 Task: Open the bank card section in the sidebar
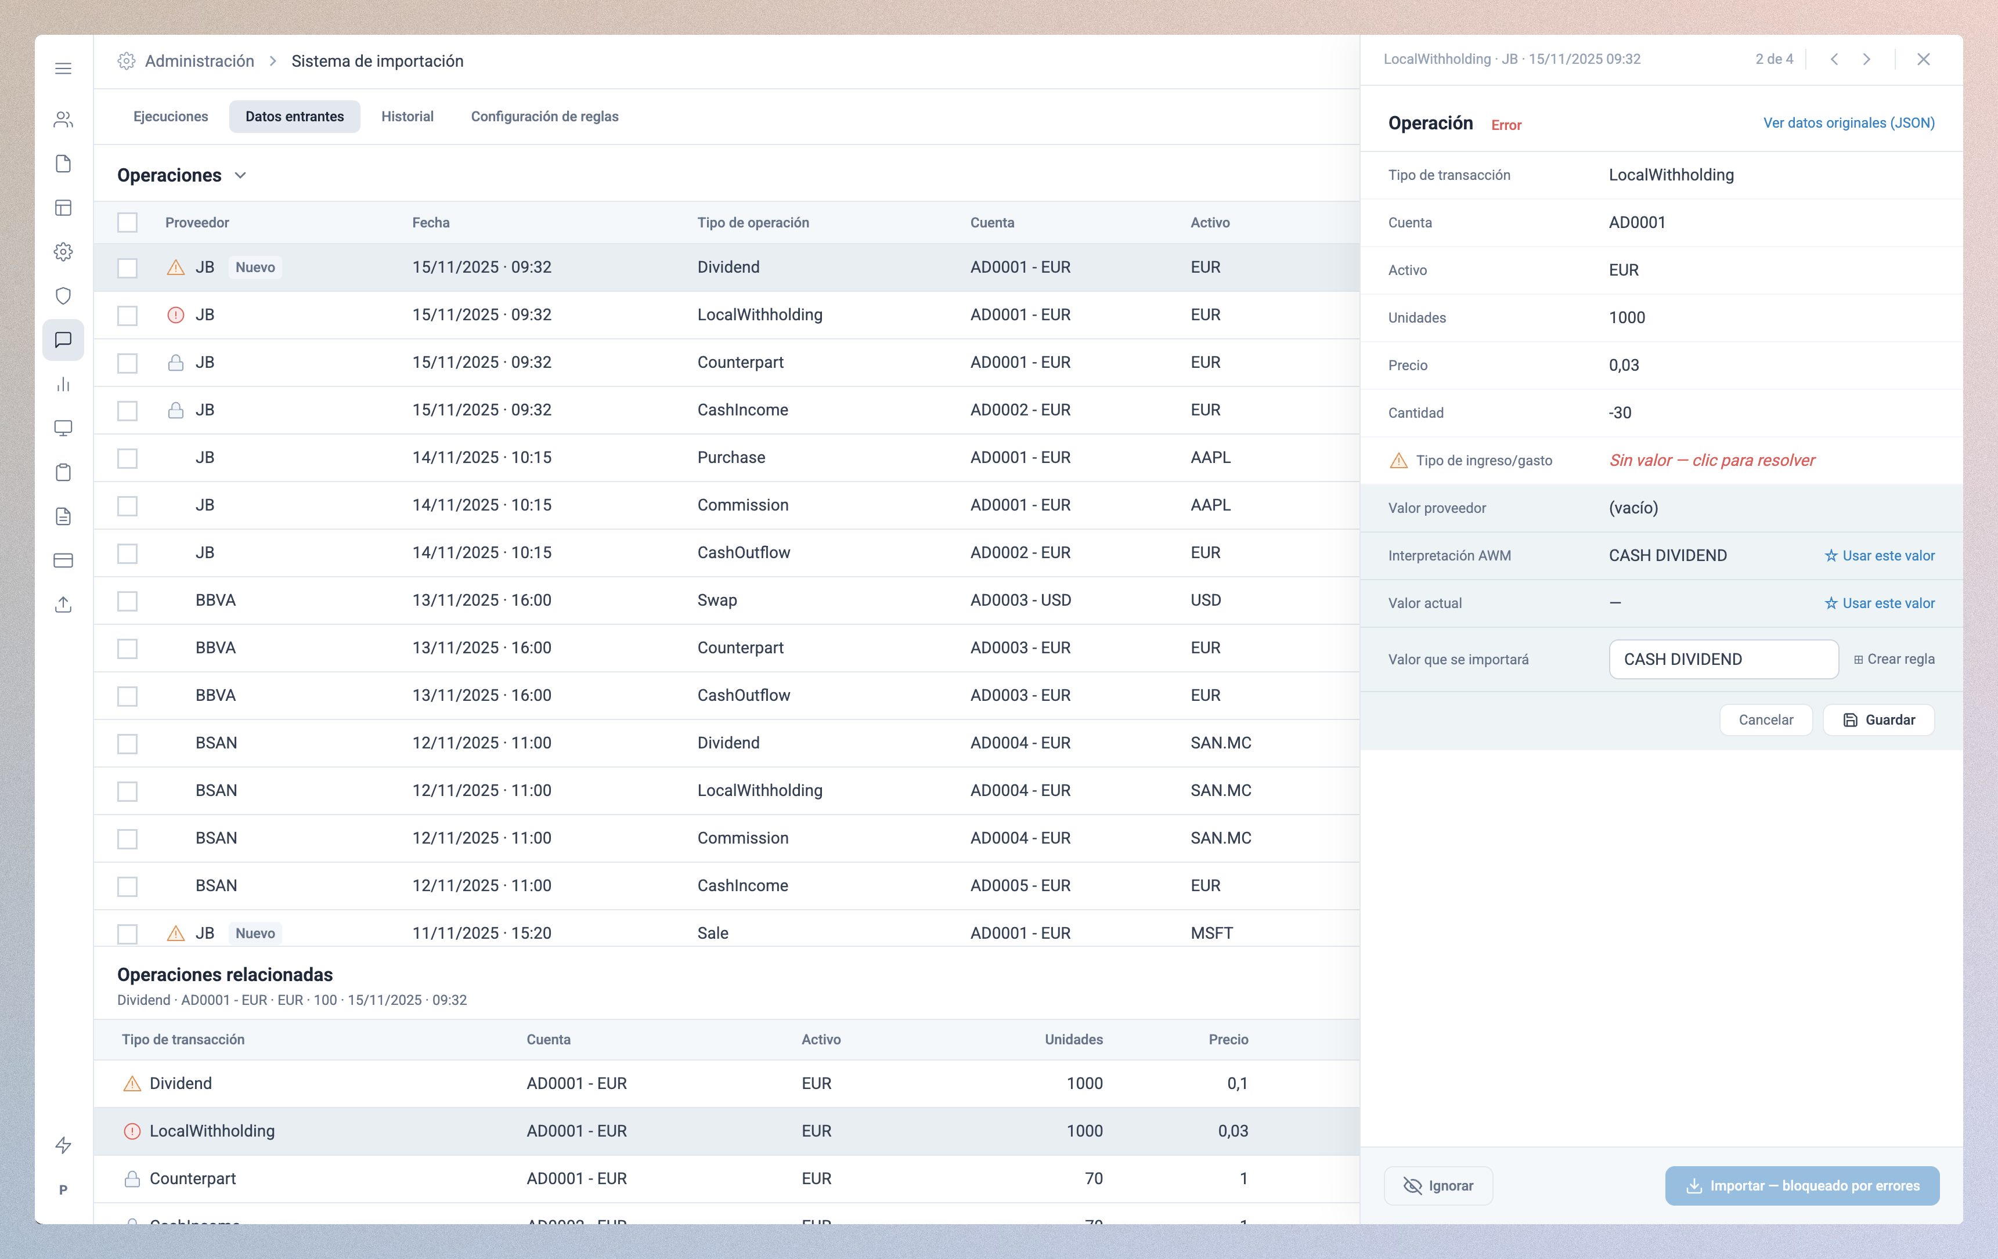63,560
